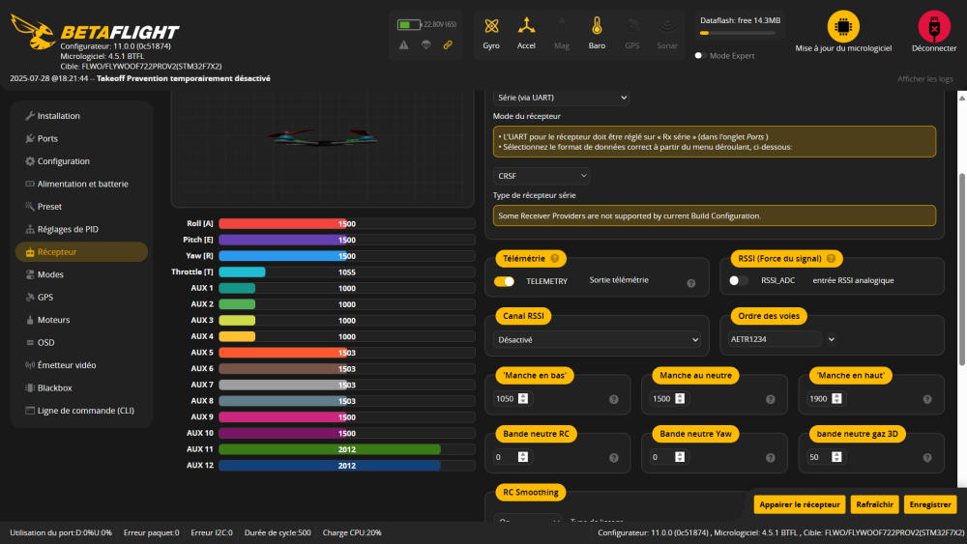Open the CRSF serial protocol dropdown
967x544 pixels.
click(x=542, y=176)
